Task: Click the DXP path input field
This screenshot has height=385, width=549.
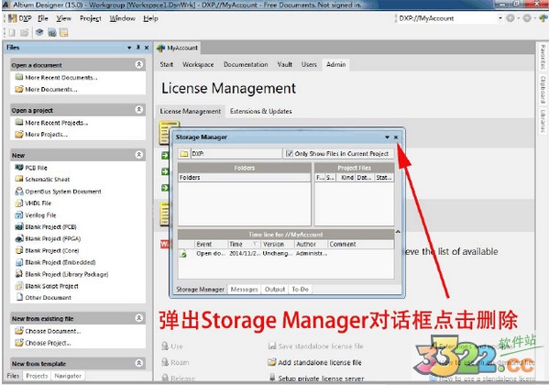Action: tap(236, 153)
